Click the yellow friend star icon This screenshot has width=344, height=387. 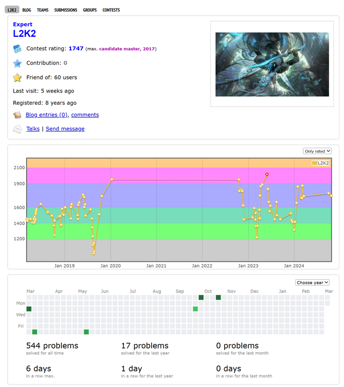(x=18, y=78)
